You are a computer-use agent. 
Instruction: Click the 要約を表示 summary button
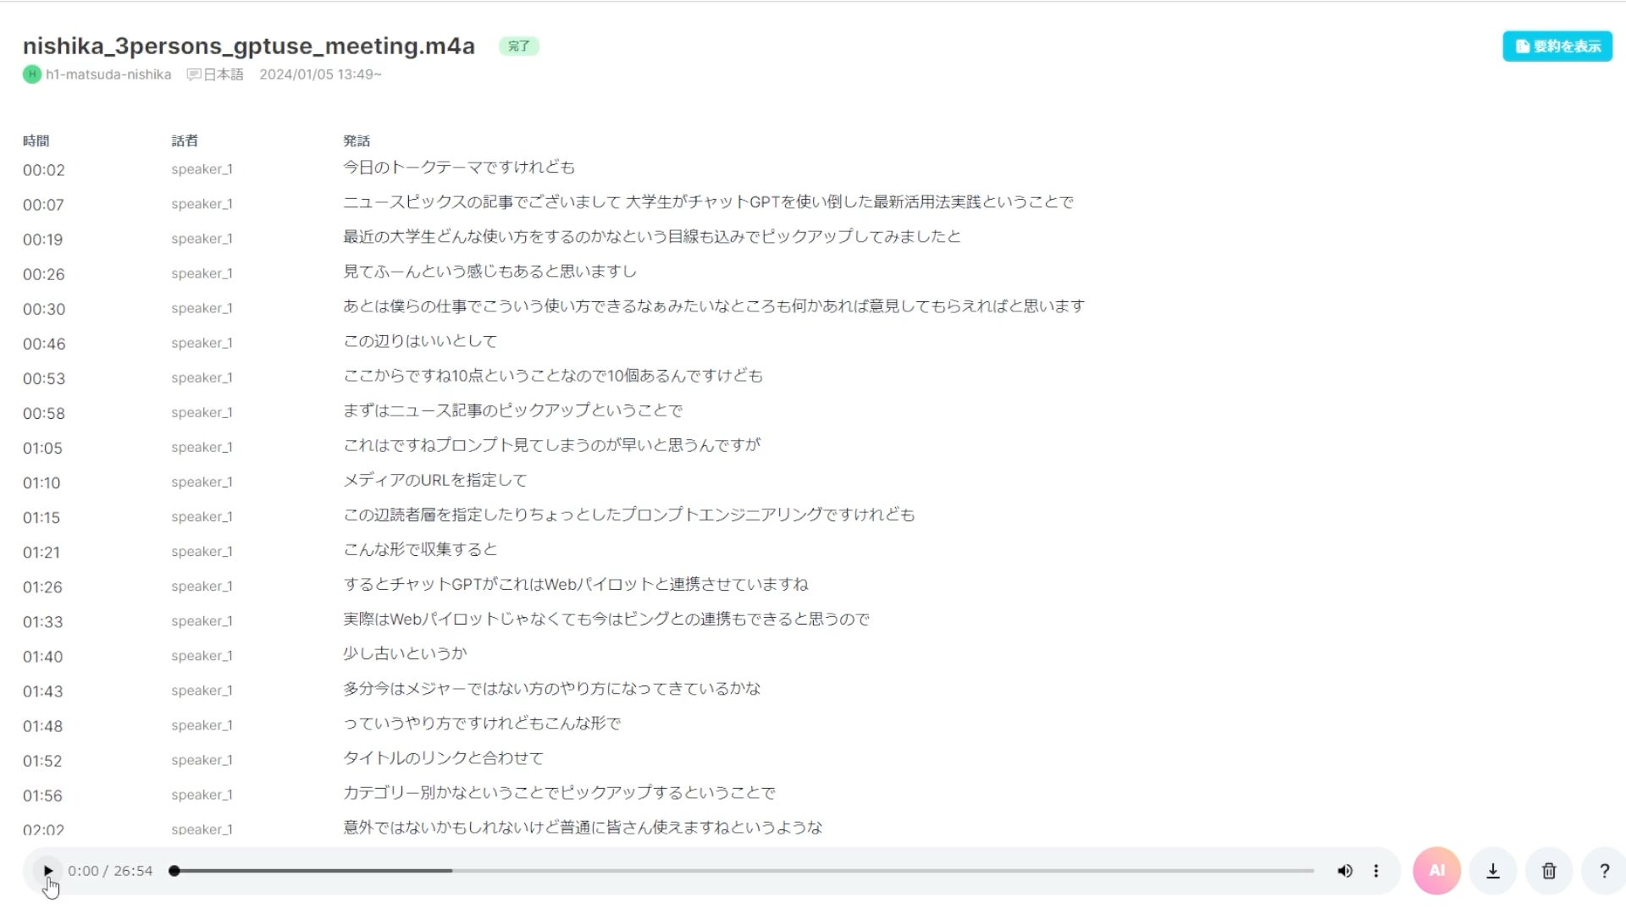tap(1557, 47)
